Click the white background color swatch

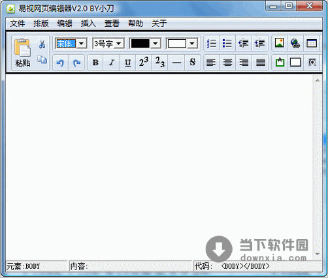coord(177,44)
